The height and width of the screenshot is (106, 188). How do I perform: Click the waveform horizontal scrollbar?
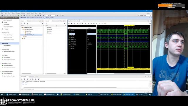129,74
